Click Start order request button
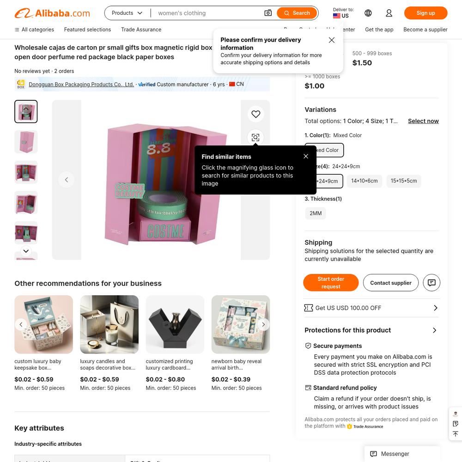 (331, 283)
